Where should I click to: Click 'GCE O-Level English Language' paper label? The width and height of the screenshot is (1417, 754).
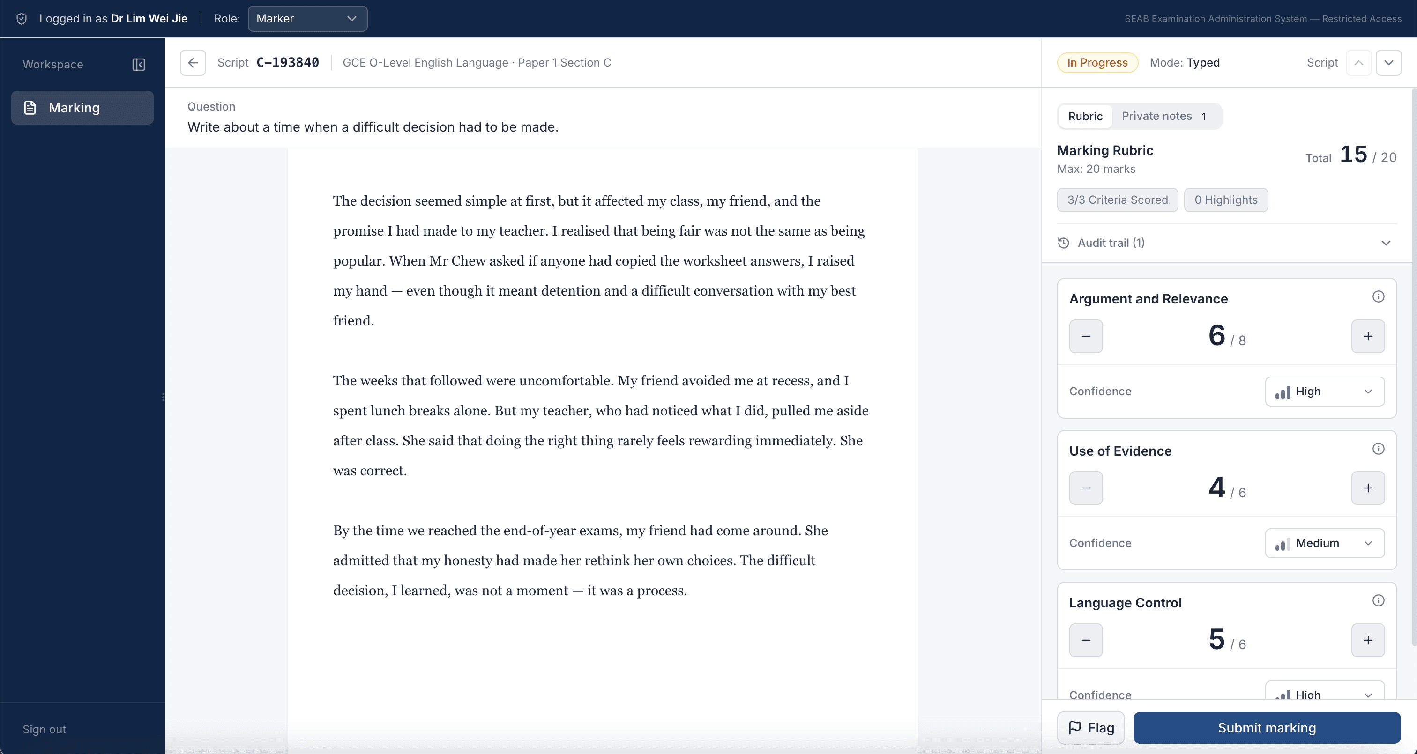(477, 63)
